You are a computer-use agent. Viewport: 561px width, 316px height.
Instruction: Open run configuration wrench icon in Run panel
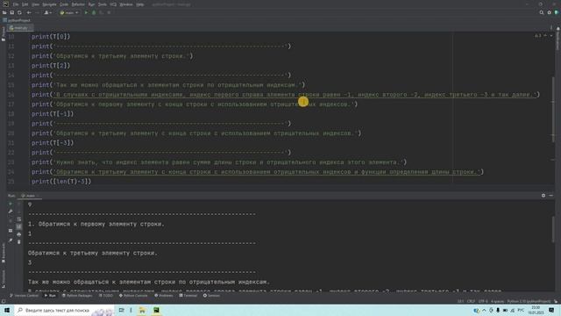click(11, 212)
